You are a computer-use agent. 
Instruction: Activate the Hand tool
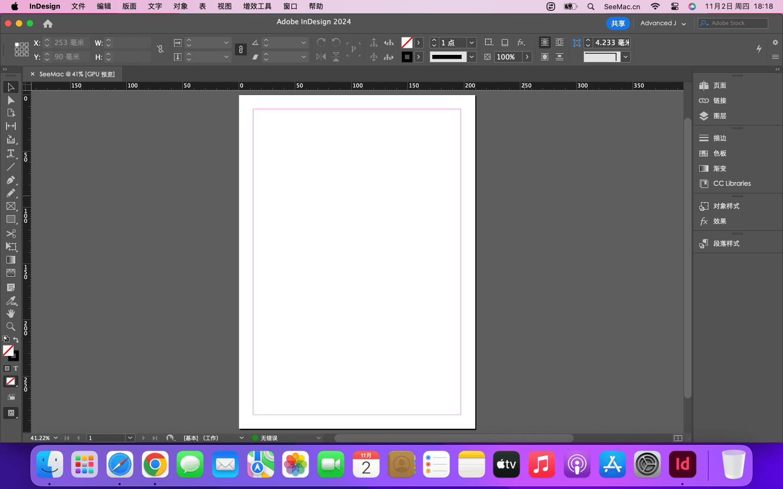pos(10,314)
